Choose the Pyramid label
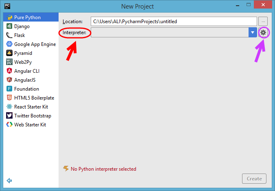Viewport: 275px width, 191px height. click(x=23, y=53)
